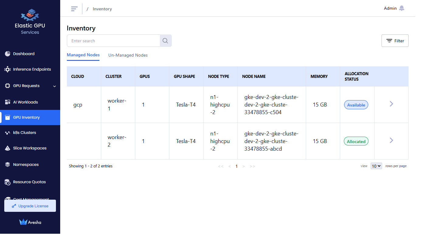Click Showing 1 - 2 of 2 entries text
The height and width of the screenshot is (238, 425).
91,166
